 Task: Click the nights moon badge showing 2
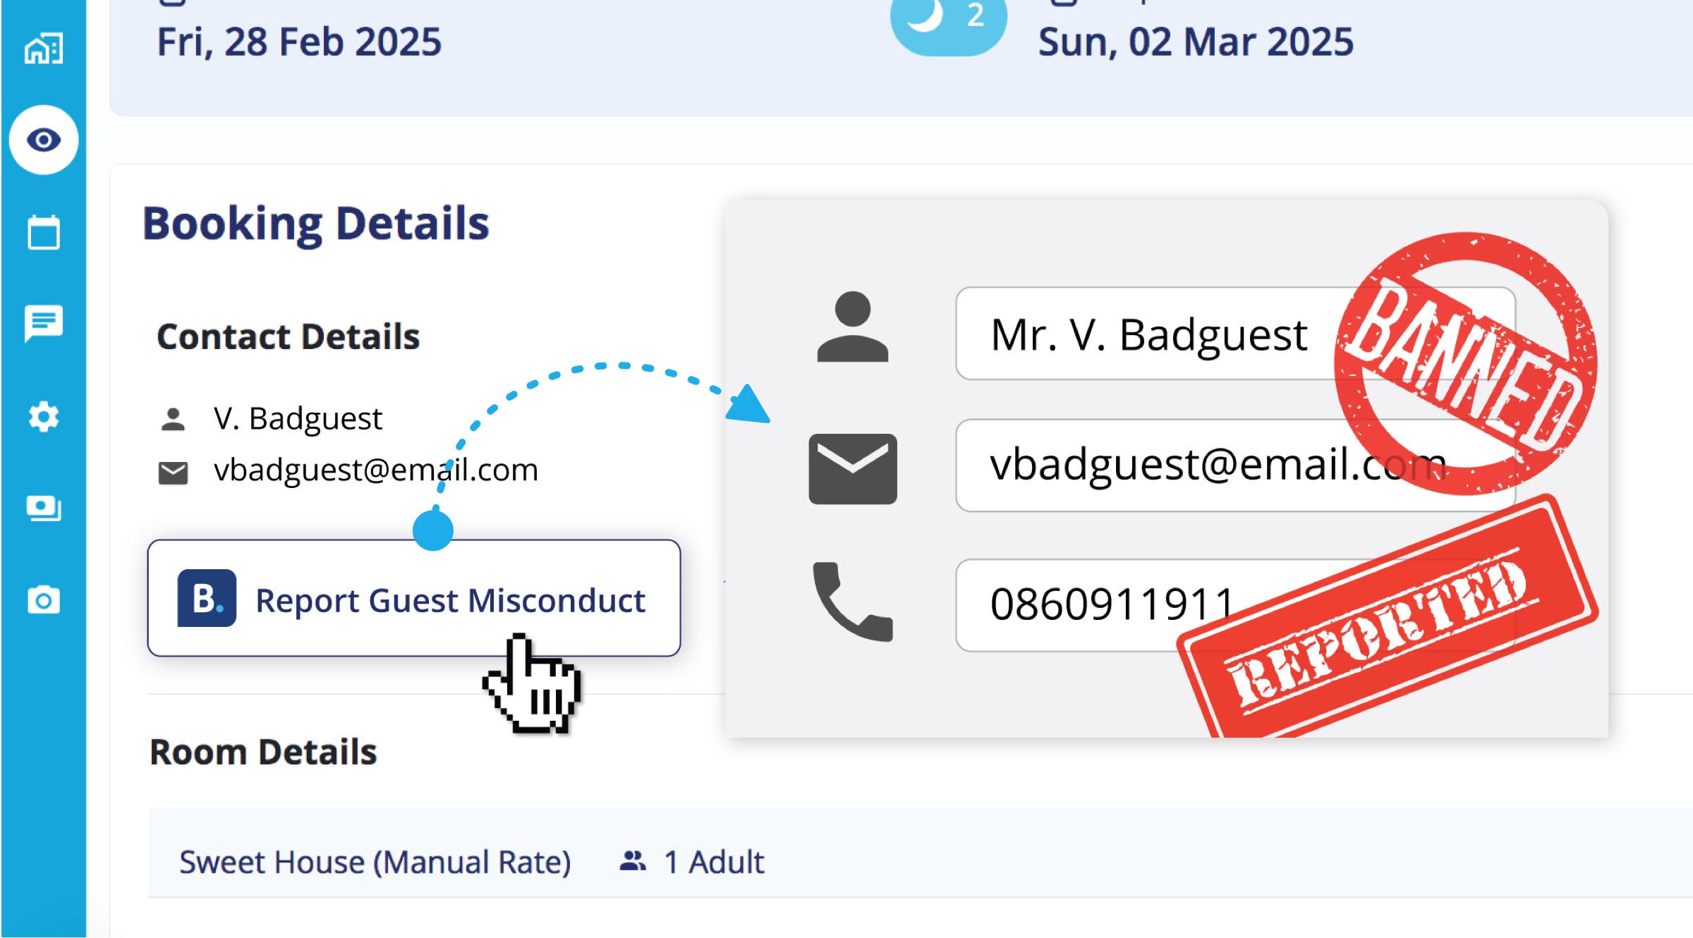pyautogui.click(x=947, y=20)
